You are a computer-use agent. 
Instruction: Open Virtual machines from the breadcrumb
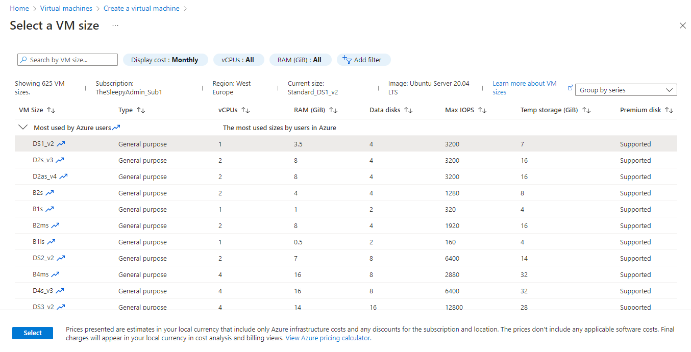click(x=66, y=8)
